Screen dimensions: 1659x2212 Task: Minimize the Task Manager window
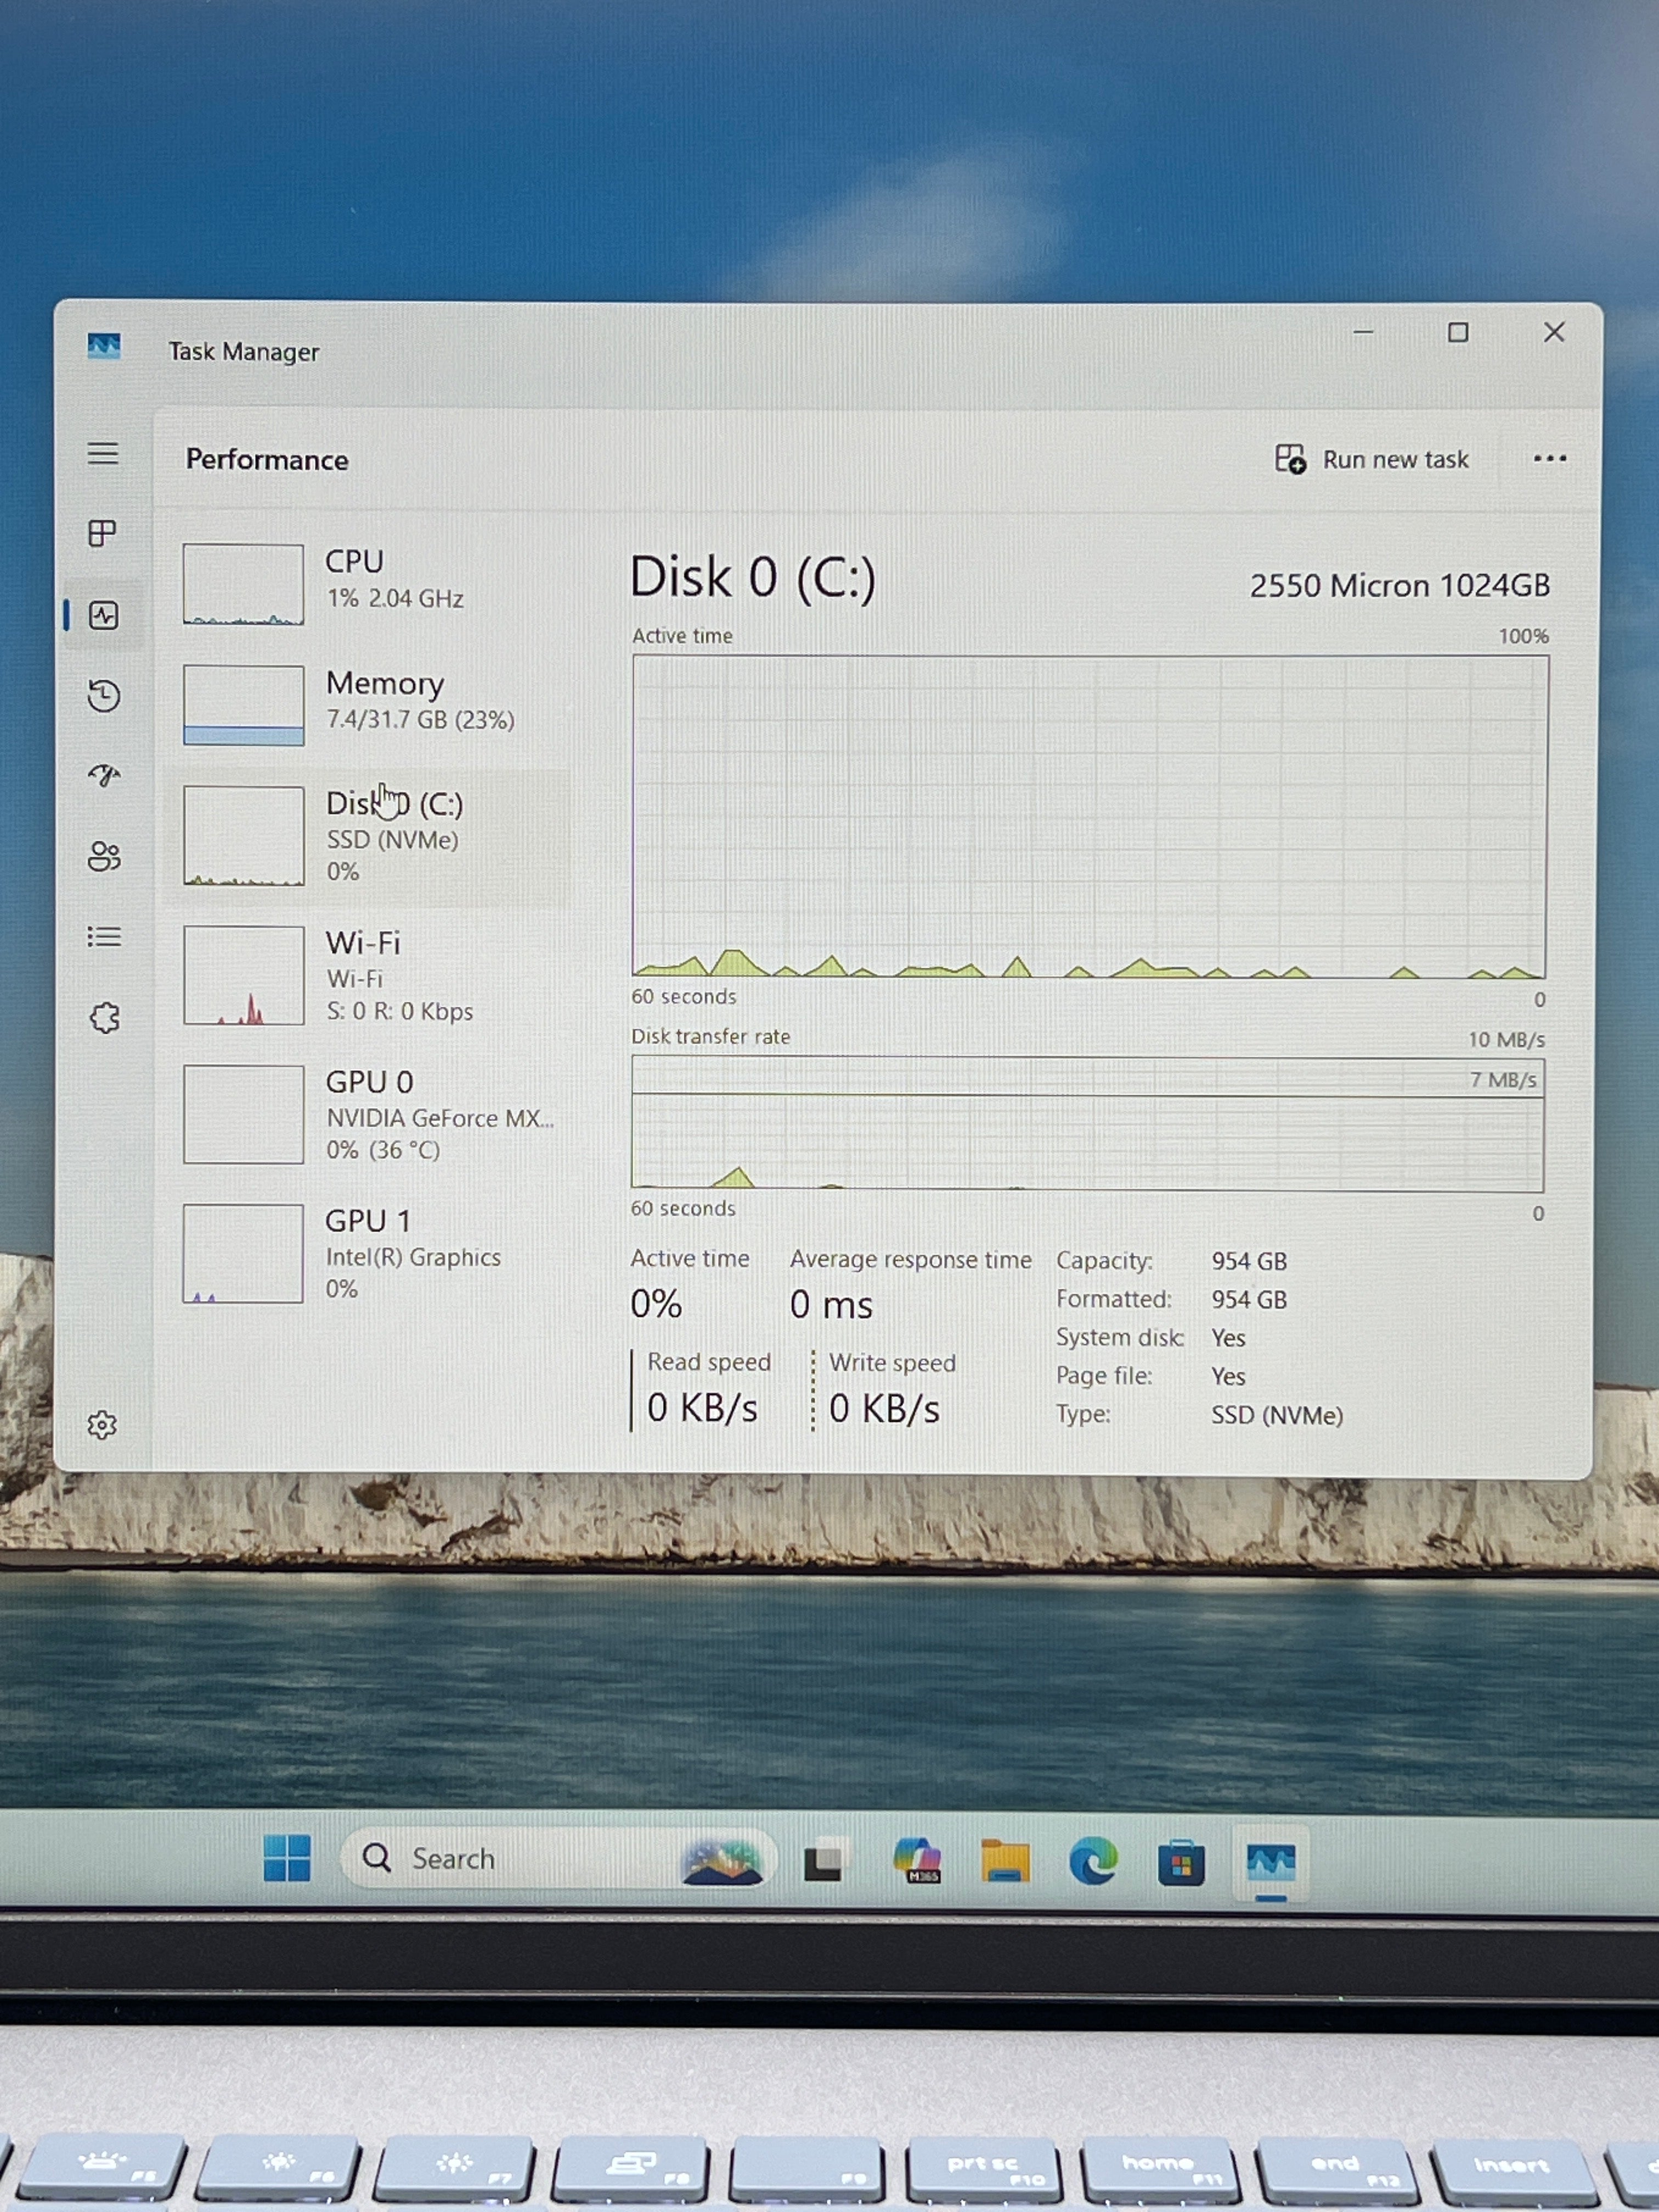pyautogui.click(x=1363, y=331)
